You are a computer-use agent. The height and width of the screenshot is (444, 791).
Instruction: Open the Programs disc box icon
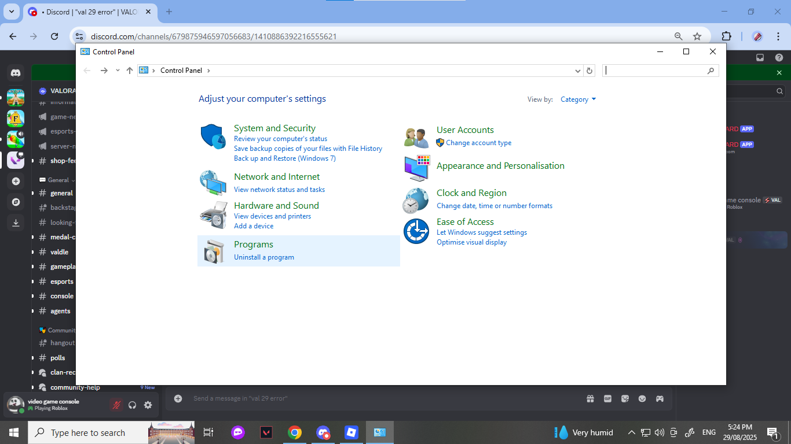[x=214, y=251]
